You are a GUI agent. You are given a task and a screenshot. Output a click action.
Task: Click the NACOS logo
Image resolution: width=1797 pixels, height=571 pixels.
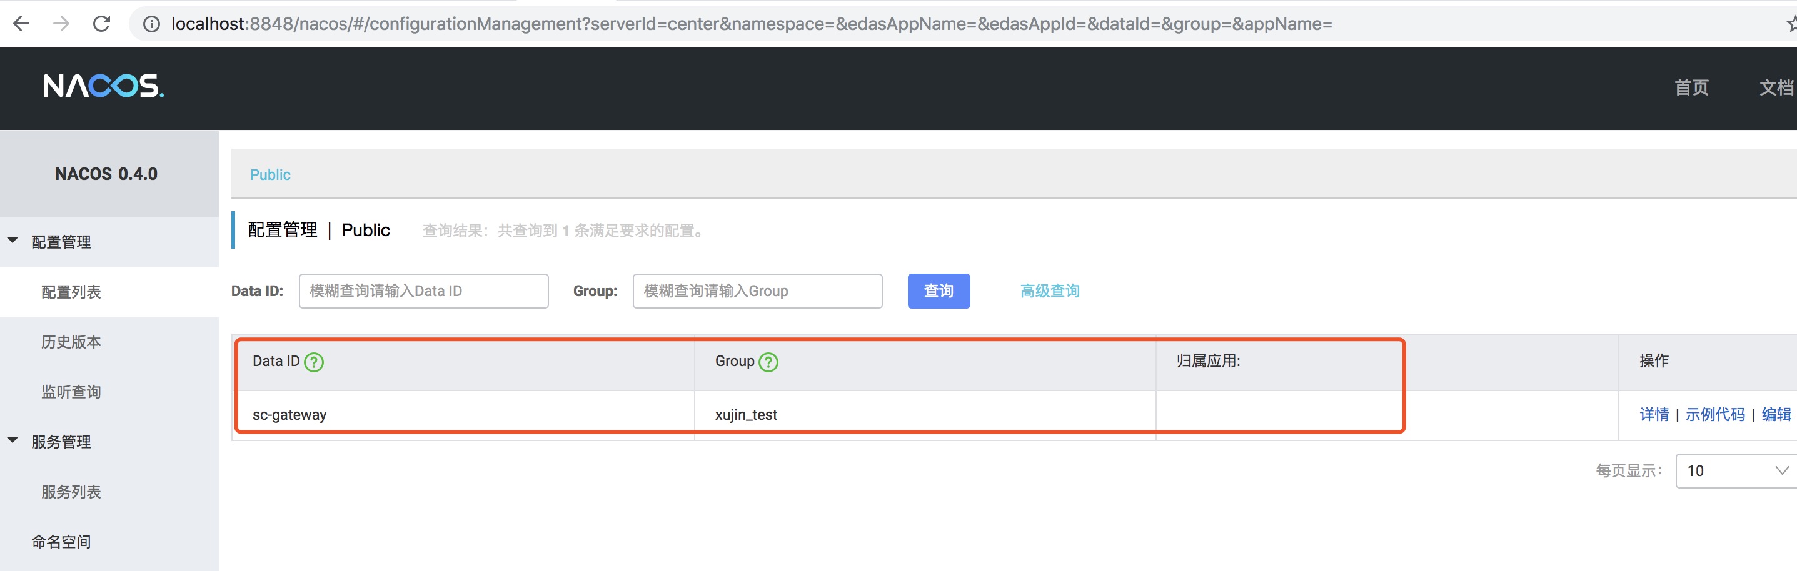coord(103,86)
